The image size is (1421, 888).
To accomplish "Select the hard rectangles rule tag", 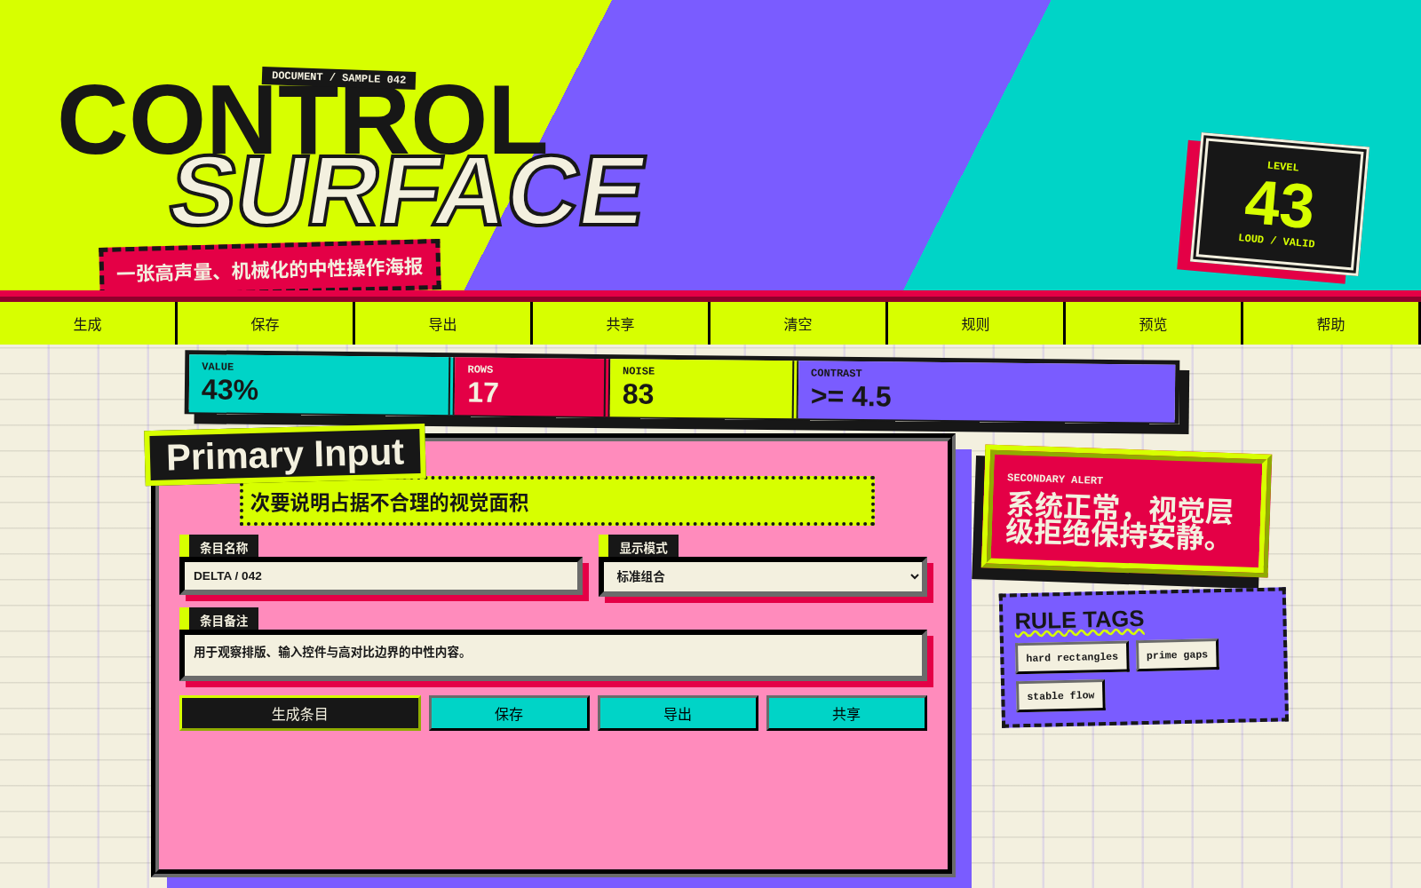I will (x=1072, y=657).
